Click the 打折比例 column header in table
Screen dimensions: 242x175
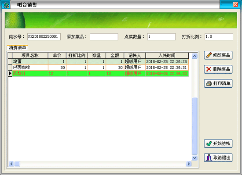pyautogui.click(x=77, y=55)
